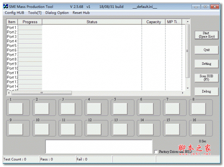Click port slot box 5
This screenshot has height=167, width=224.
click(x=120, y=109)
